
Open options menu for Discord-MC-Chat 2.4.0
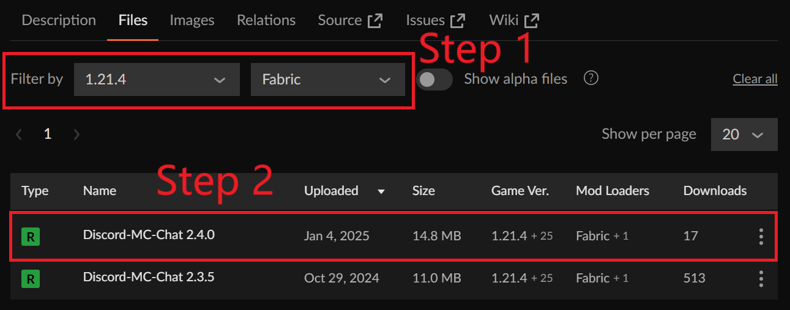[761, 237]
